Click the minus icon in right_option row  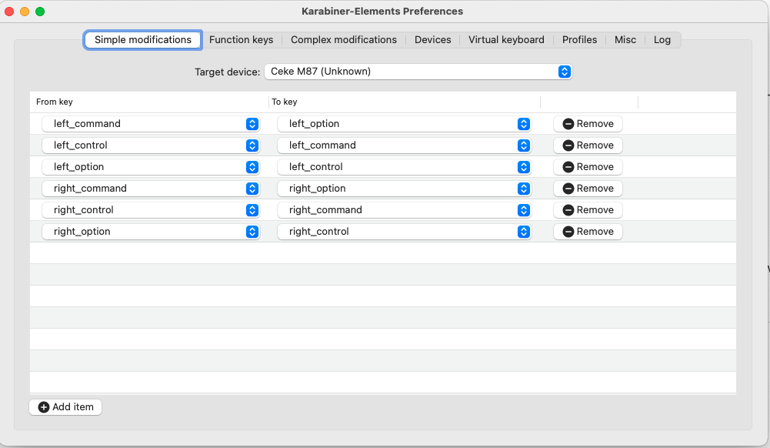tap(568, 232)
